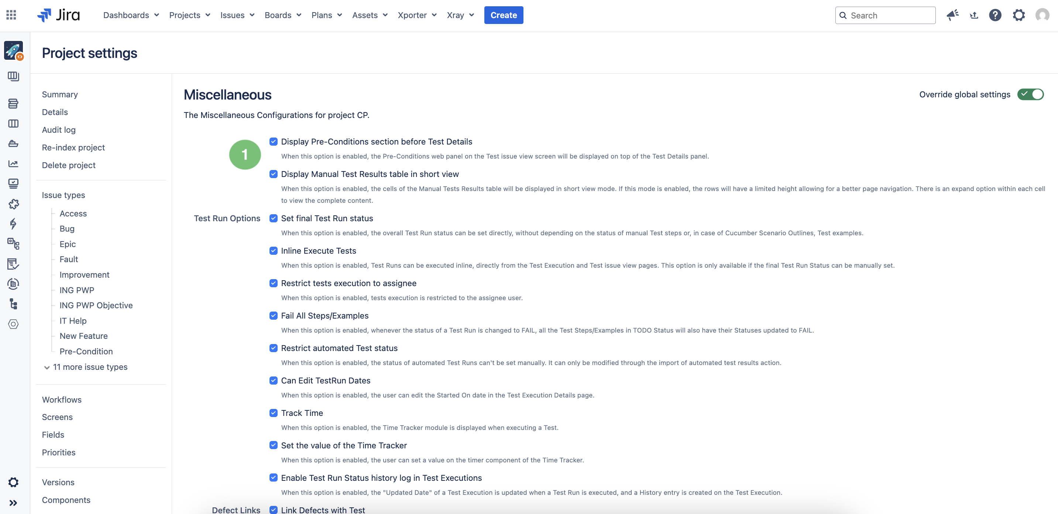Screen dimensions: 1058x514
Task: Open the user profile avatar
Action: tap(1042, 15)
